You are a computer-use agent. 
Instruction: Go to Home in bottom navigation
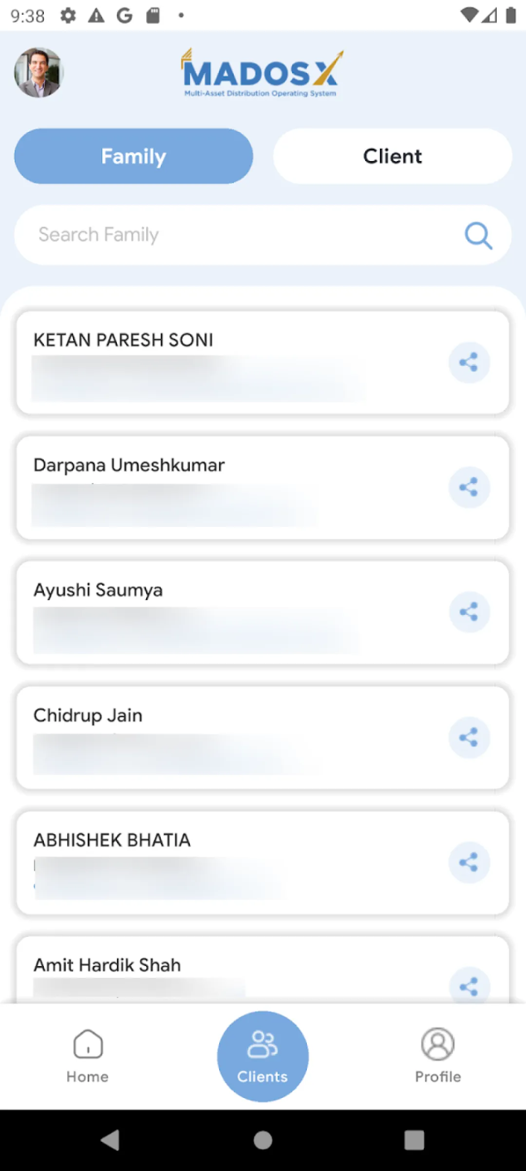88,1056
